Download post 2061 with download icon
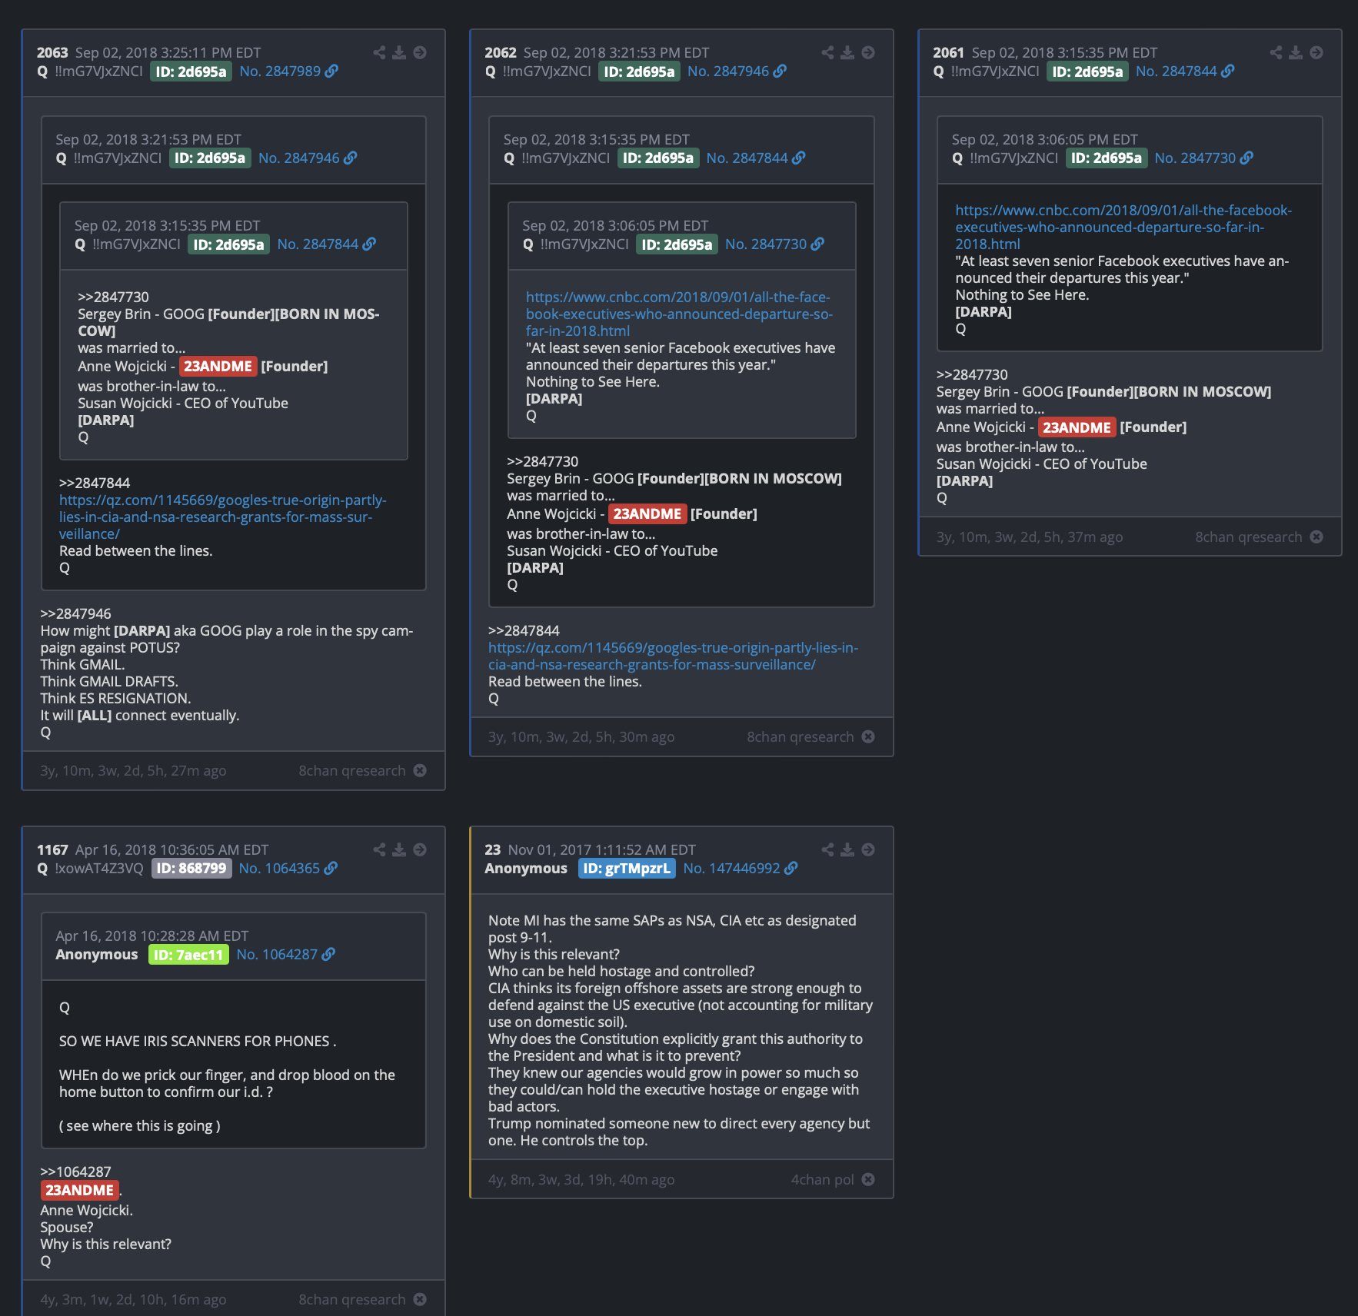Image resolution: width=1358 pixels, height=1316 pixels. 1296,52
